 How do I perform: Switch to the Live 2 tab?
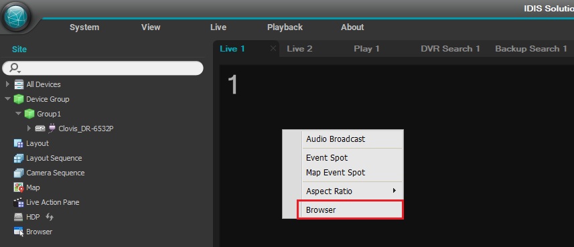pyautogui.click(x=299, y=49)
